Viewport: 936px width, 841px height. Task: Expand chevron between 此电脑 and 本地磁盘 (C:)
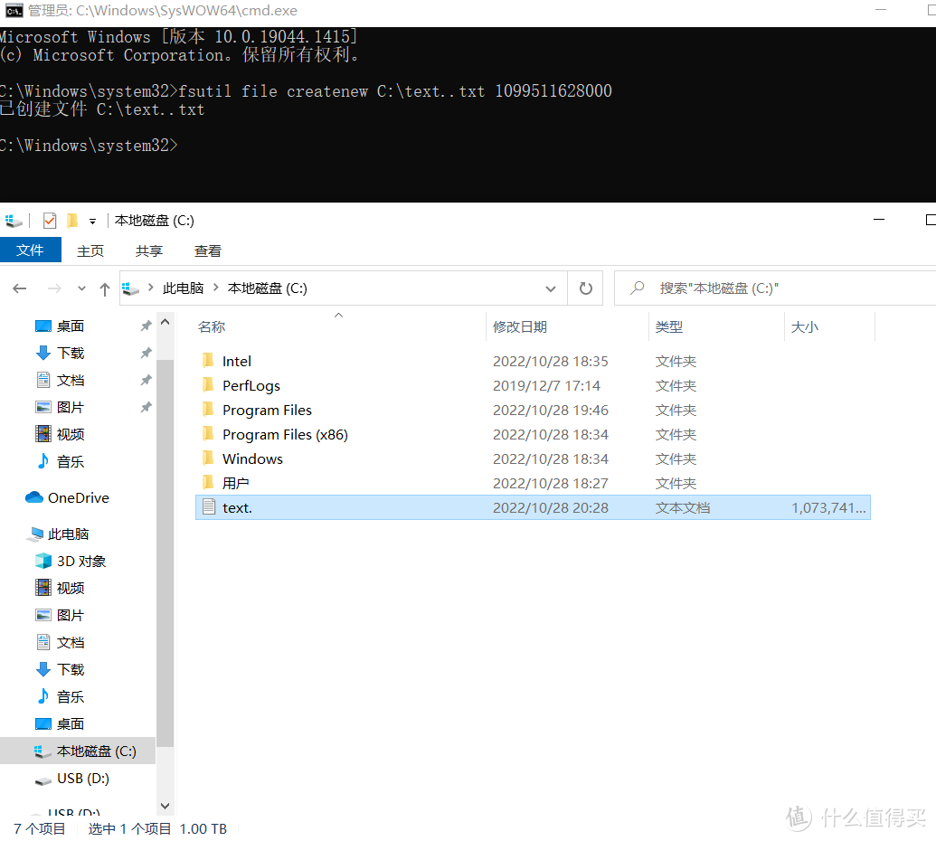coord(216,288)
